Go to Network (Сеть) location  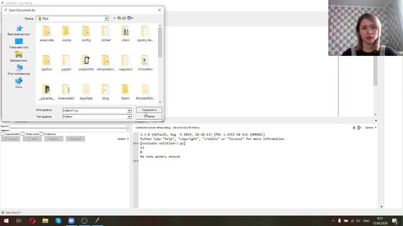[19, 83]
